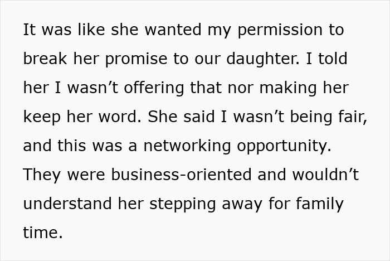Click the word "They" starting the sentence
Image resolution: width=390 pixels, height=261 pixels.
(42, 175)
